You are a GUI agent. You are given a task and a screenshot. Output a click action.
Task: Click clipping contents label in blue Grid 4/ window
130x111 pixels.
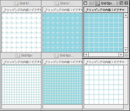pyautogui.click(x=64, y=10)
